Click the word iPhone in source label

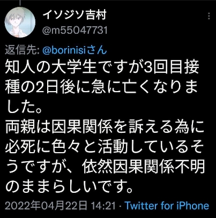[x=192, y=206]
